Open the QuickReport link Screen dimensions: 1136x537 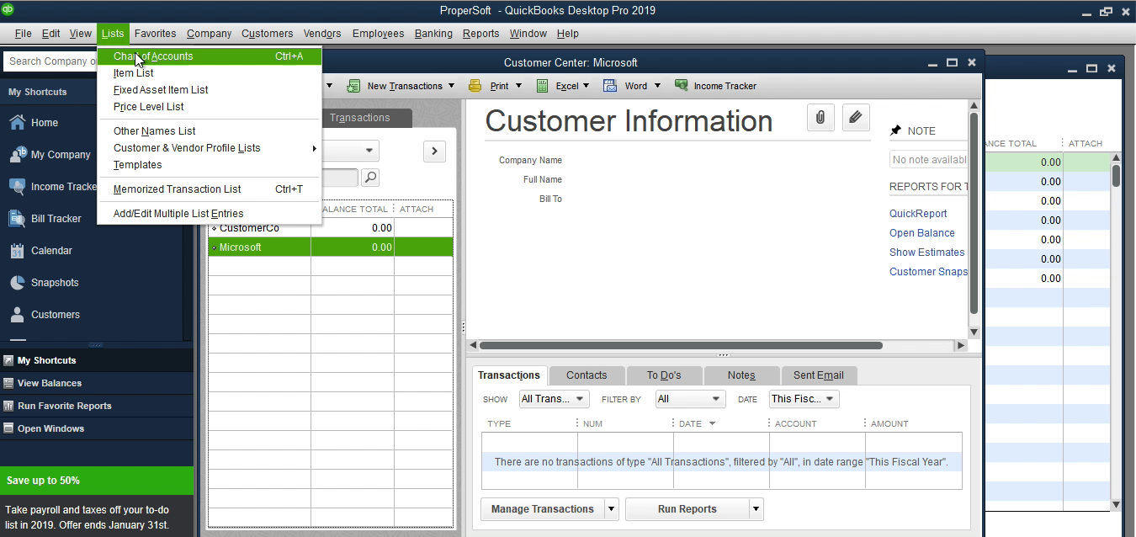(918, 214)
